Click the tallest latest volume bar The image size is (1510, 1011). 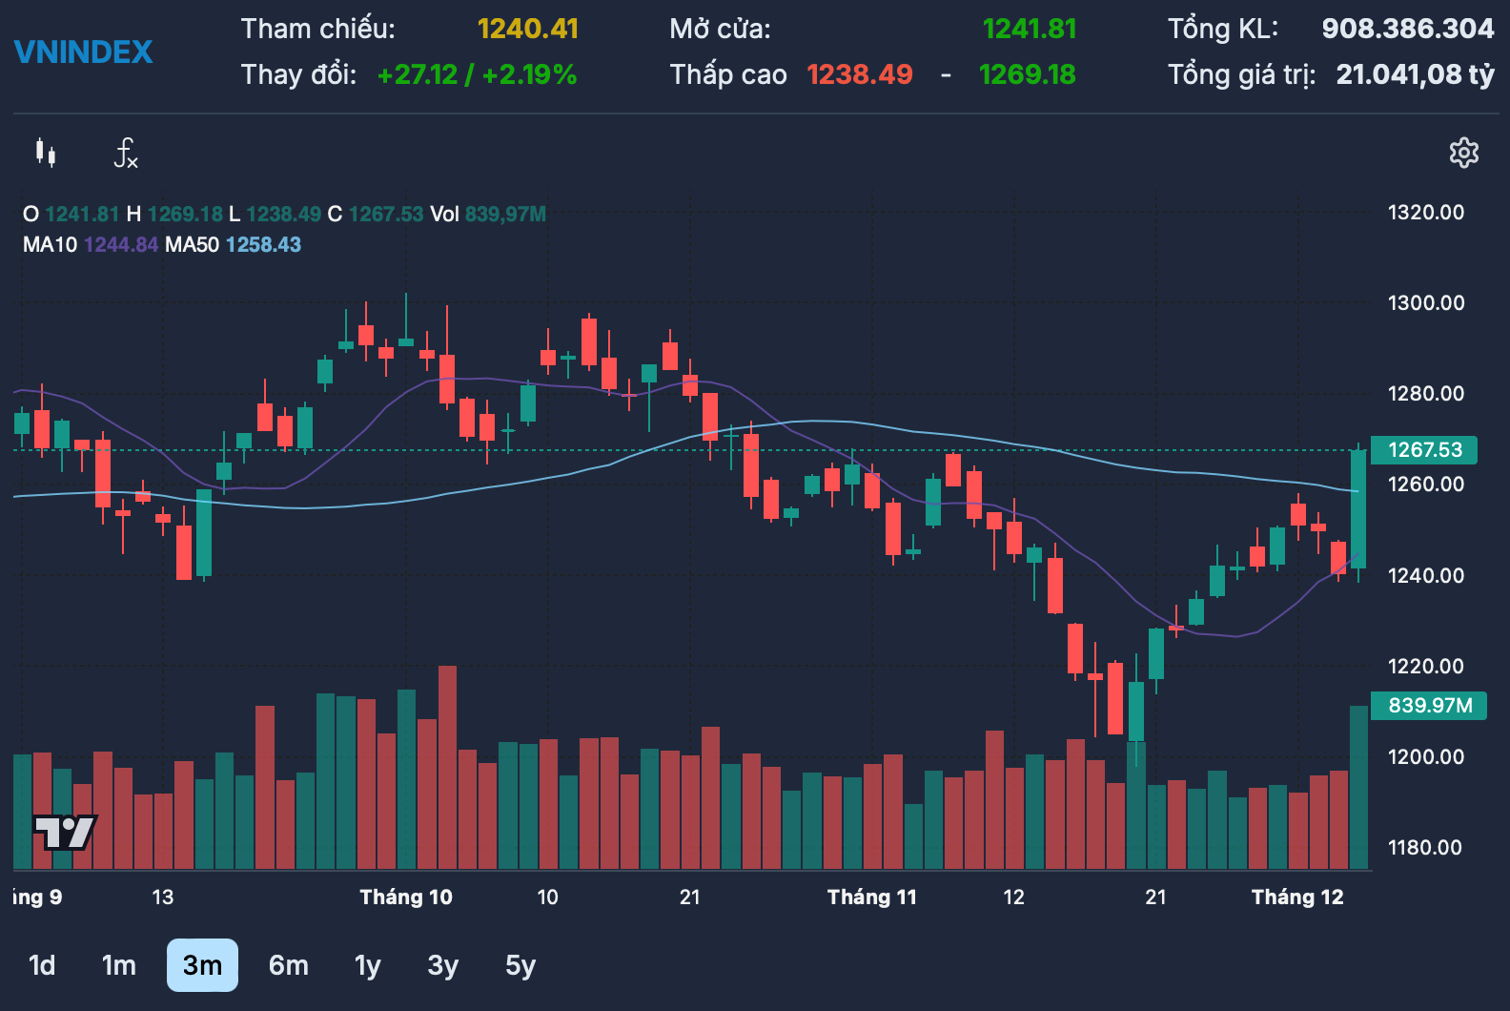[x=1358, y=788]
